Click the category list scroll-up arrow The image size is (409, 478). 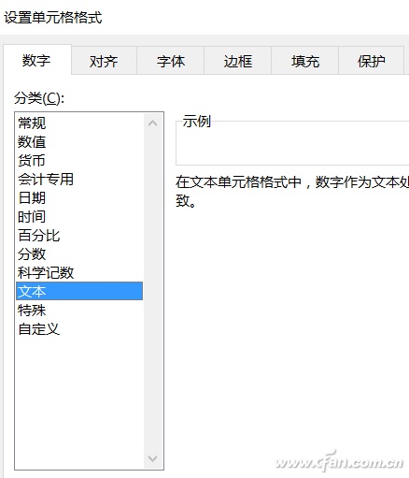click(x=152, y=123)
